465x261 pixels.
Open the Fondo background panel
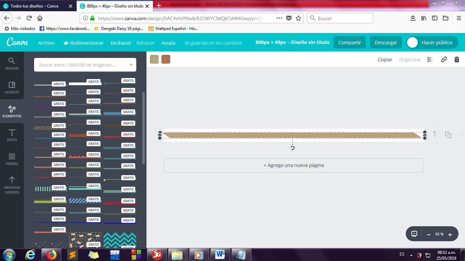coord(12,159)
